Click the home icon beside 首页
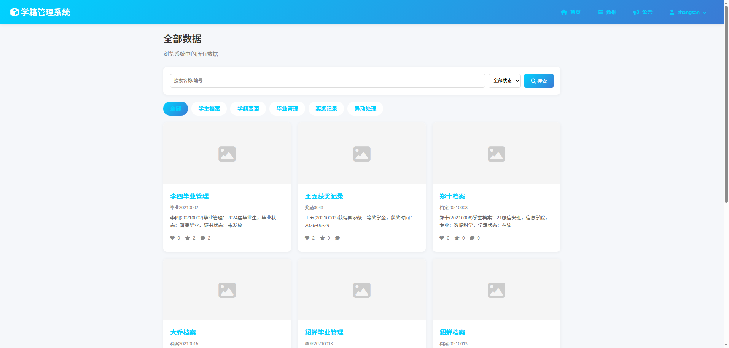Screen dimensions: 729x348 (x=564, y=12)
